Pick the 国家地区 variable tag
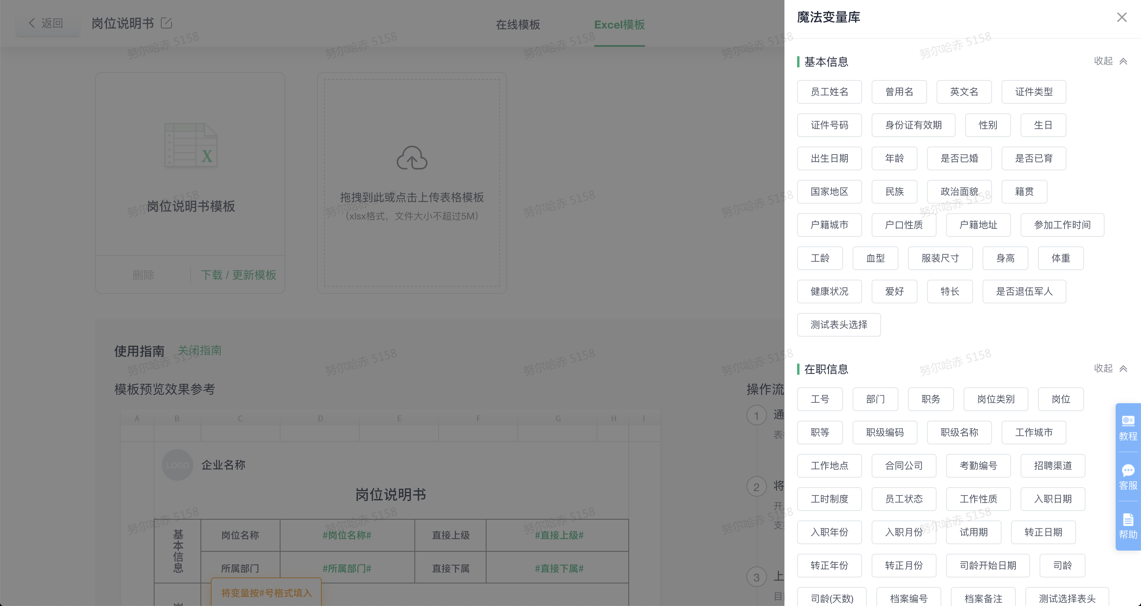This screenshot has height=606, width=1141. [829, 191]
